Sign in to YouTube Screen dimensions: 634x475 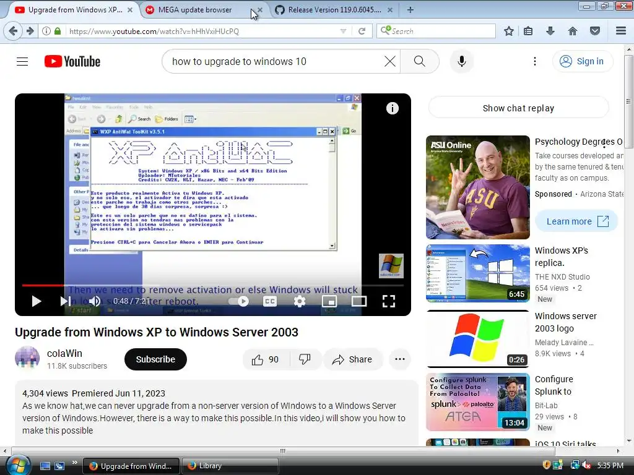(x=583, y=61)
